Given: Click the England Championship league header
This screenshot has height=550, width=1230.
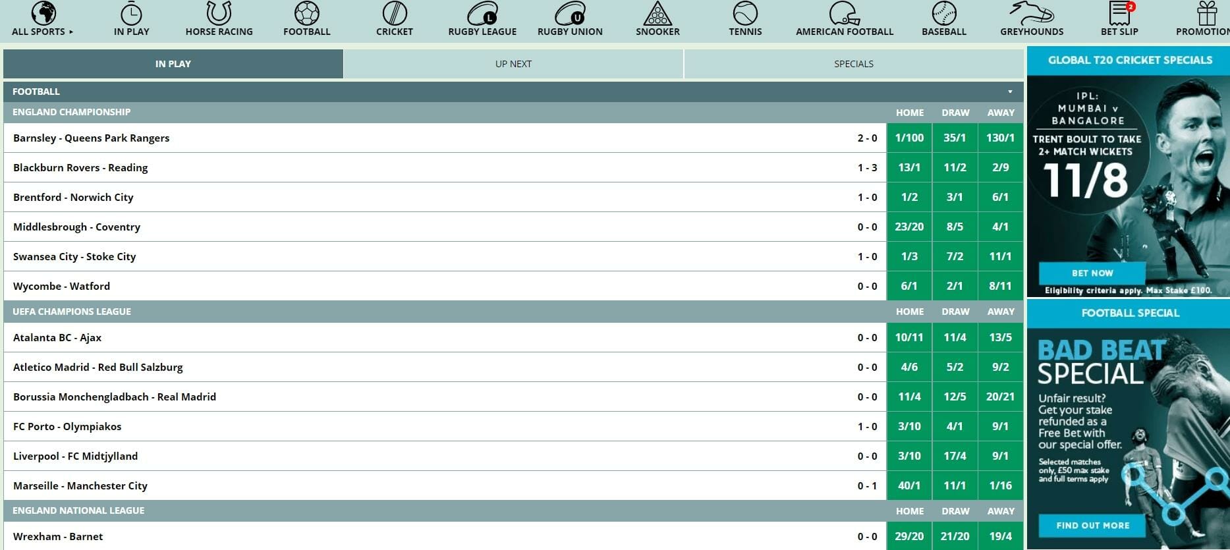Looking at the screenshot, I should coord(71,112).
